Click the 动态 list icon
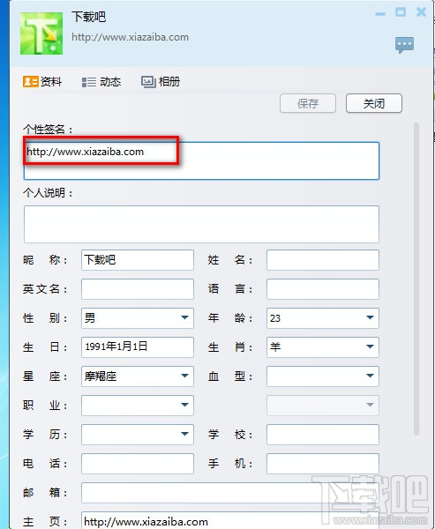The height and width of the screenshot is (529, 435). [89, 82]
